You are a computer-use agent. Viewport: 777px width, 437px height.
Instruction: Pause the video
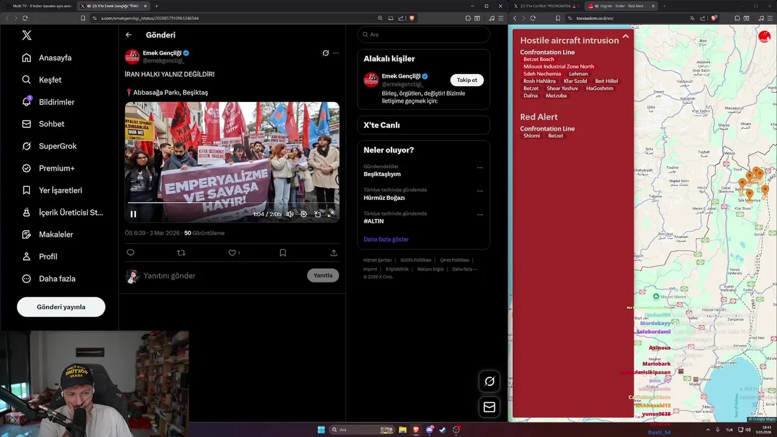click(x=134, y=214)
